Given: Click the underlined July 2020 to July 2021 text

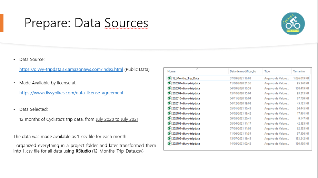Looking at the screenshot, I should (117, 119).
